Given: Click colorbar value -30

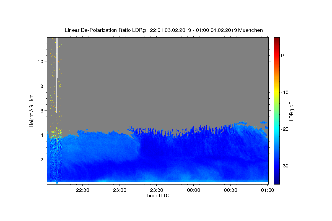Looking at the screenshot, I should click(285, 166).
